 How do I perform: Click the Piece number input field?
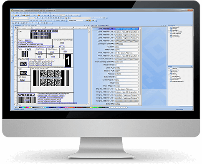click(127, 65)
